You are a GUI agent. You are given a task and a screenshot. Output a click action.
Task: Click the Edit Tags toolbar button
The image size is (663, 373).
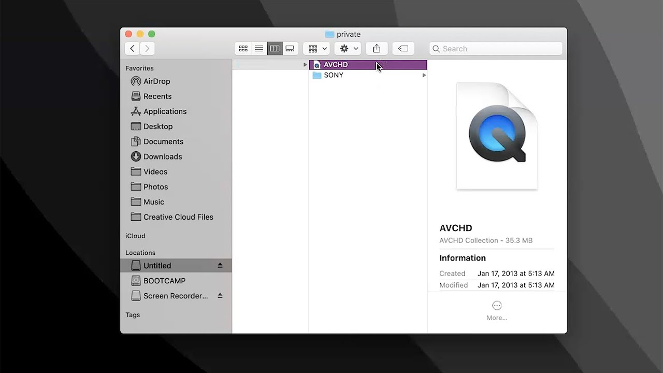coord(403,48)
